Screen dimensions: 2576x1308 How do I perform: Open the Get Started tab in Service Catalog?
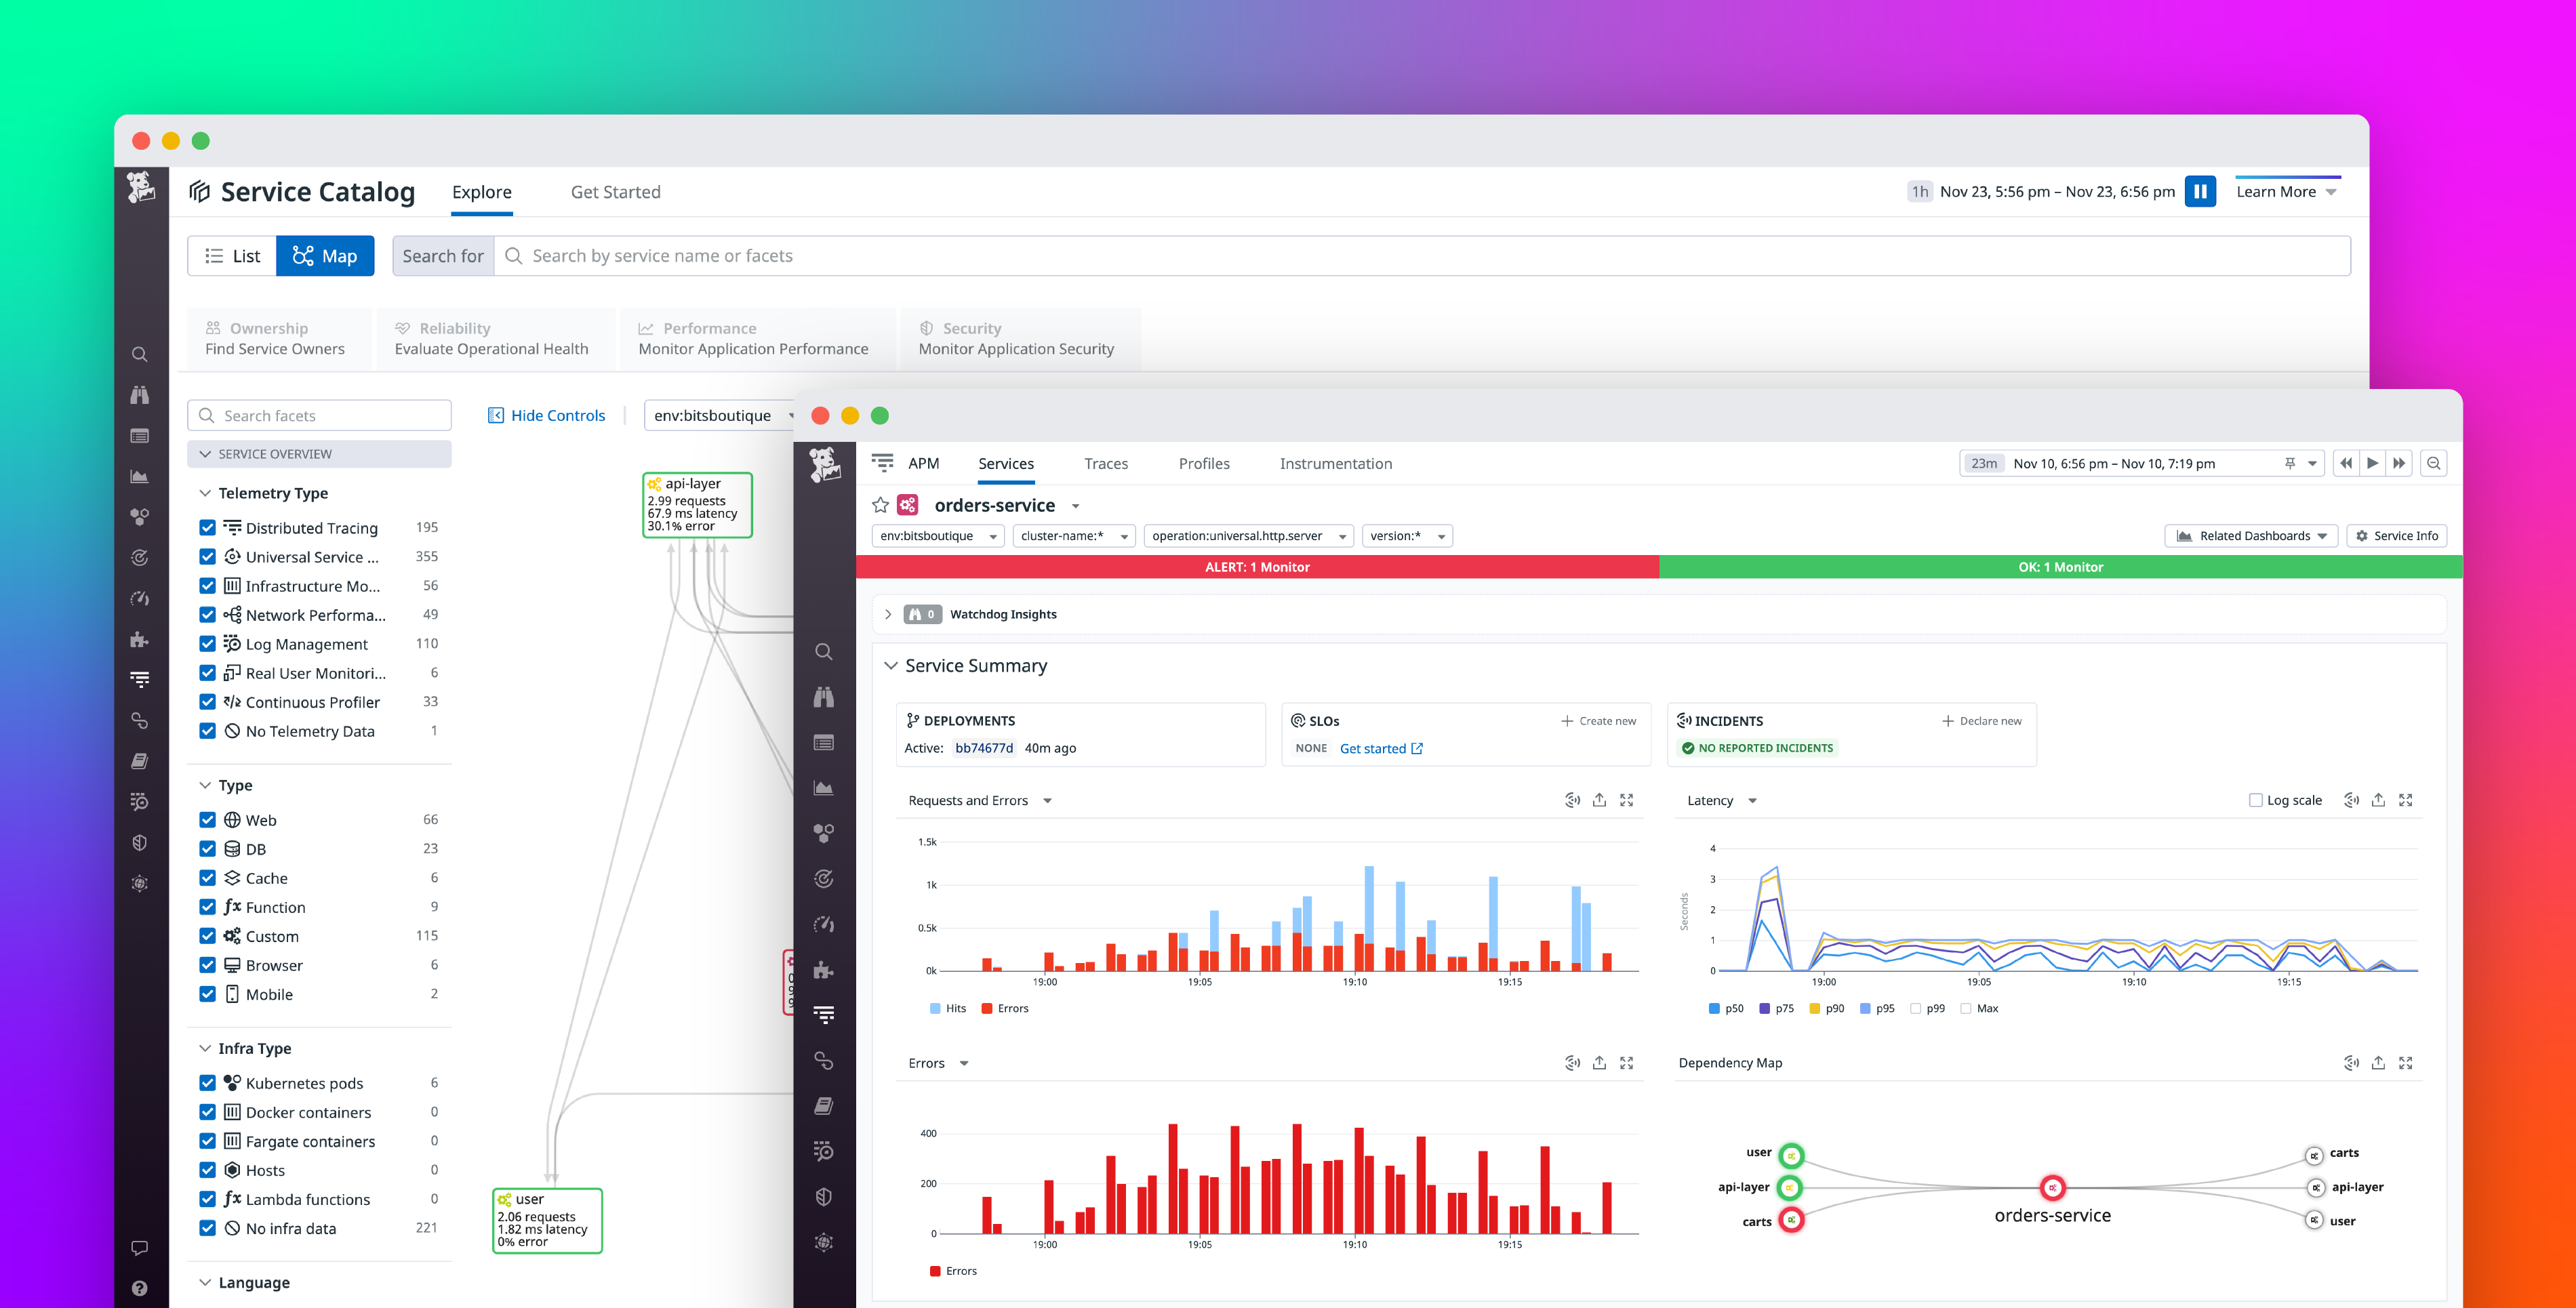615,191
